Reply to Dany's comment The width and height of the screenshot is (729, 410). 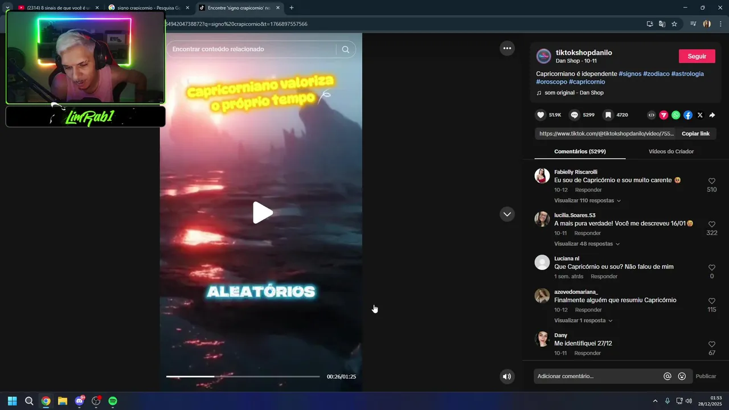(588, 354)
